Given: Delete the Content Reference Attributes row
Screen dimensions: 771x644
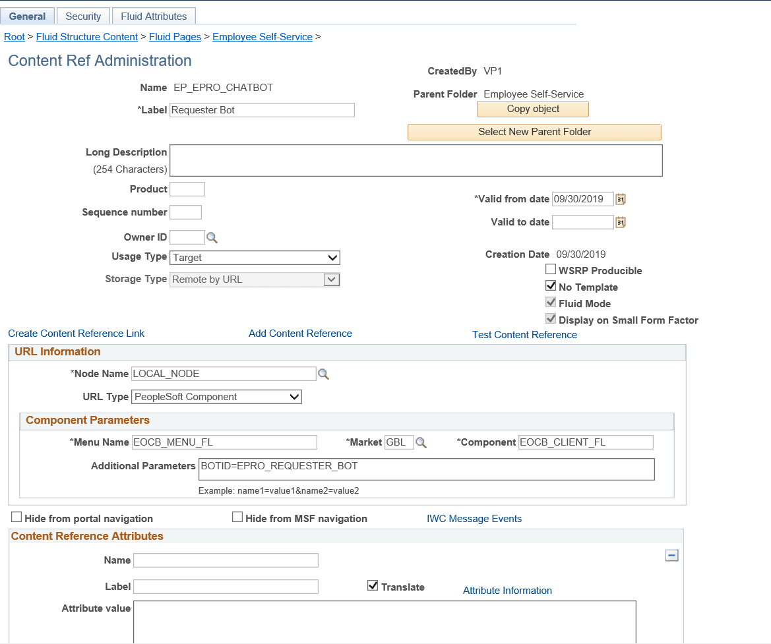Looking at the screenshot, I should pyautogui.click(x=671, y=556).
